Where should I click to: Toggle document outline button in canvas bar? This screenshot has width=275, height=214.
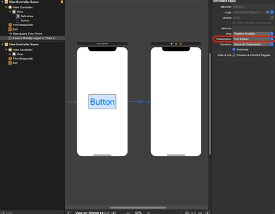pyautogui.click(x=69, y=213)
